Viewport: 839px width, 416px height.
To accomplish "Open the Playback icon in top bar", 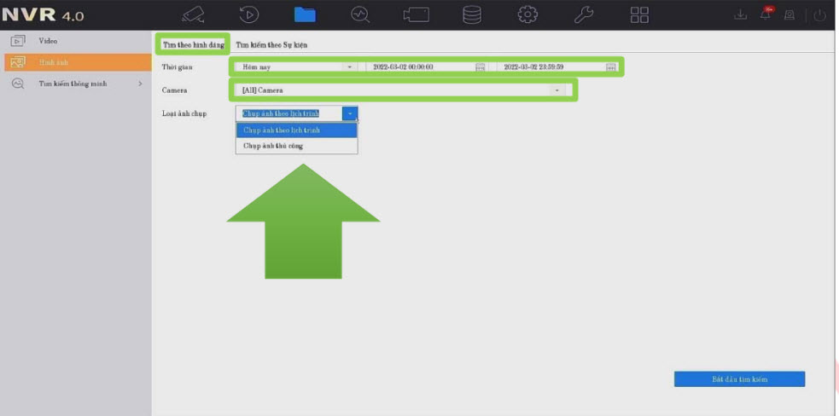I will pyautogui.click(x=248, y=14).
